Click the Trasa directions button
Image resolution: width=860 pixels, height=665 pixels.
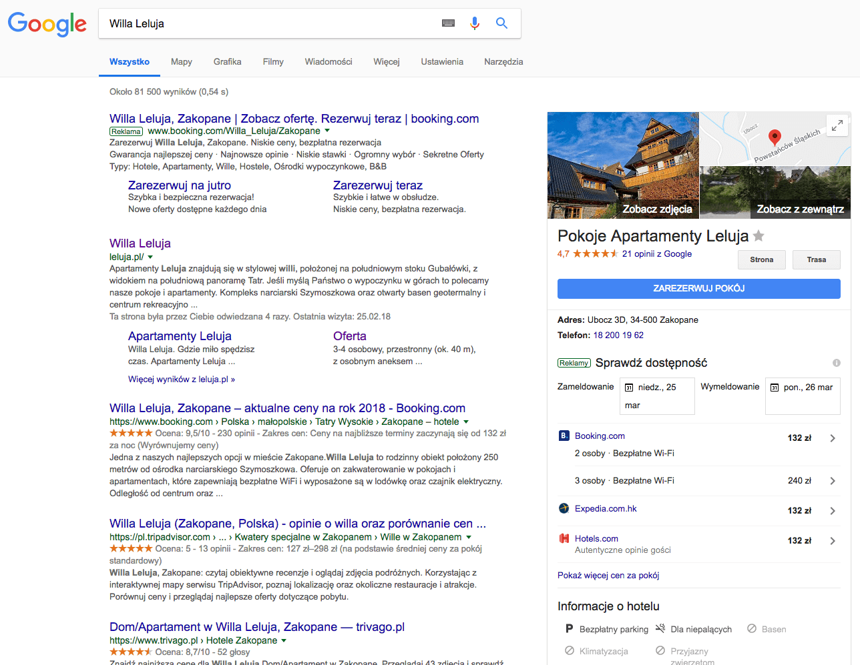(816, 259)
